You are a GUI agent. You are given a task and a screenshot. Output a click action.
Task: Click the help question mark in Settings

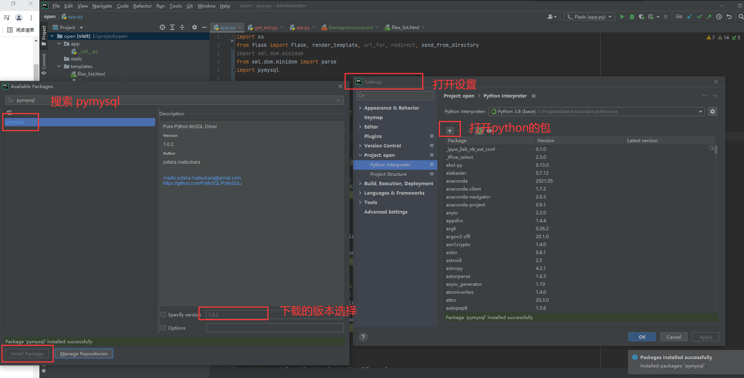[363, 337]
